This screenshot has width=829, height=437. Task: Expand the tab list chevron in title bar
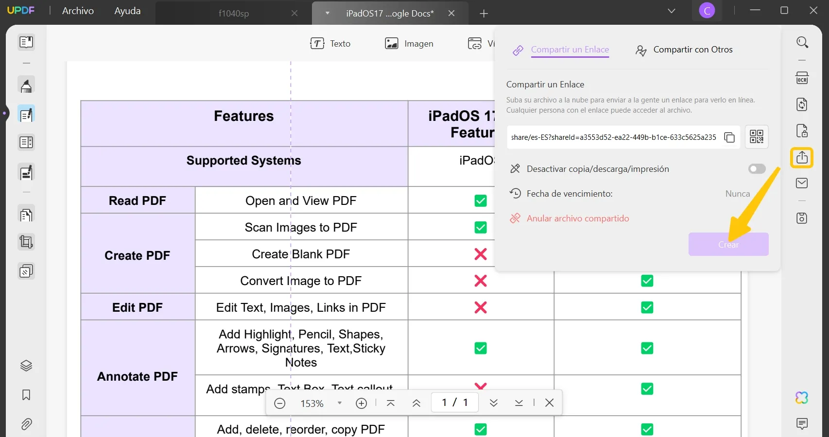coord(672,11)
